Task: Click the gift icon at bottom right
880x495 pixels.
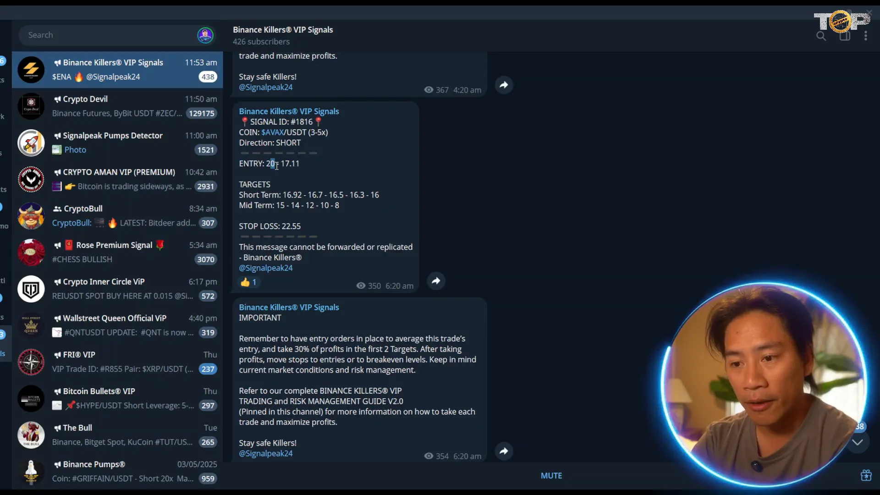Action: pyautogui.click(x=866, y=475)
